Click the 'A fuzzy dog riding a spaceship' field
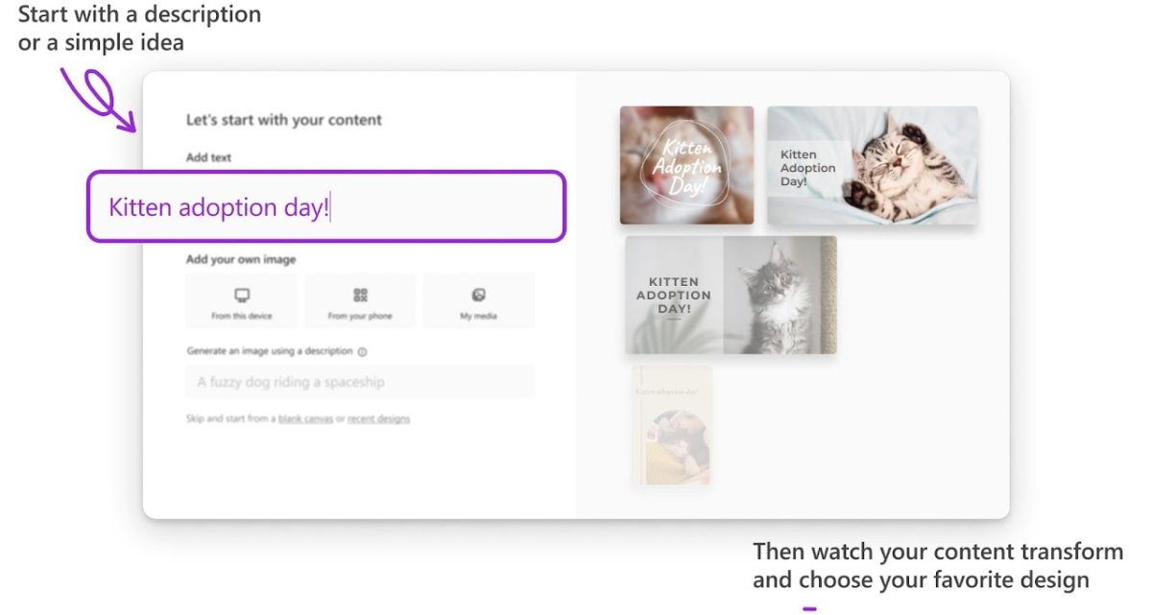 tap(359, 382)
